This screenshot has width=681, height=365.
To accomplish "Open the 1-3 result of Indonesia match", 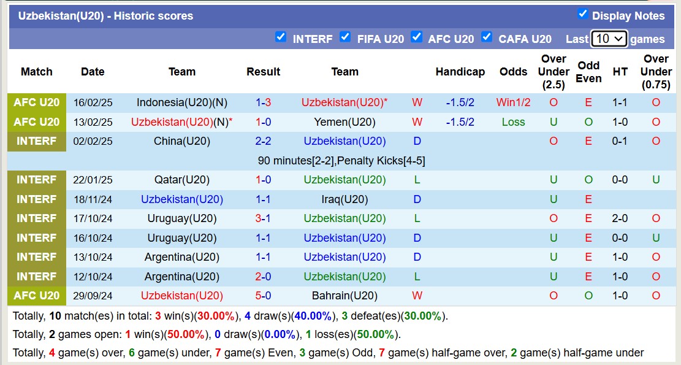I will [x=263, y=102].
